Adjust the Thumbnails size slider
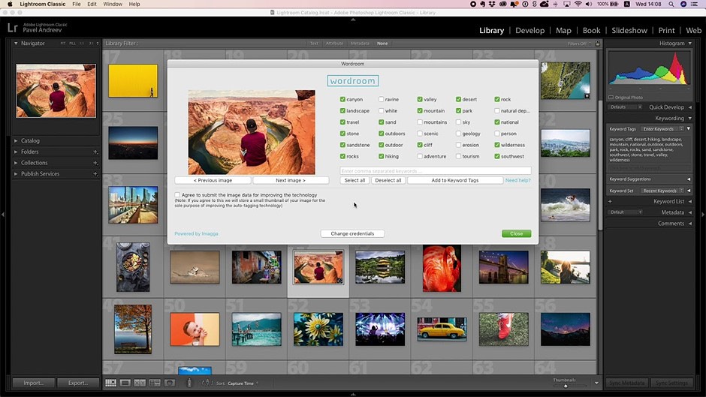 coord(566,386)
